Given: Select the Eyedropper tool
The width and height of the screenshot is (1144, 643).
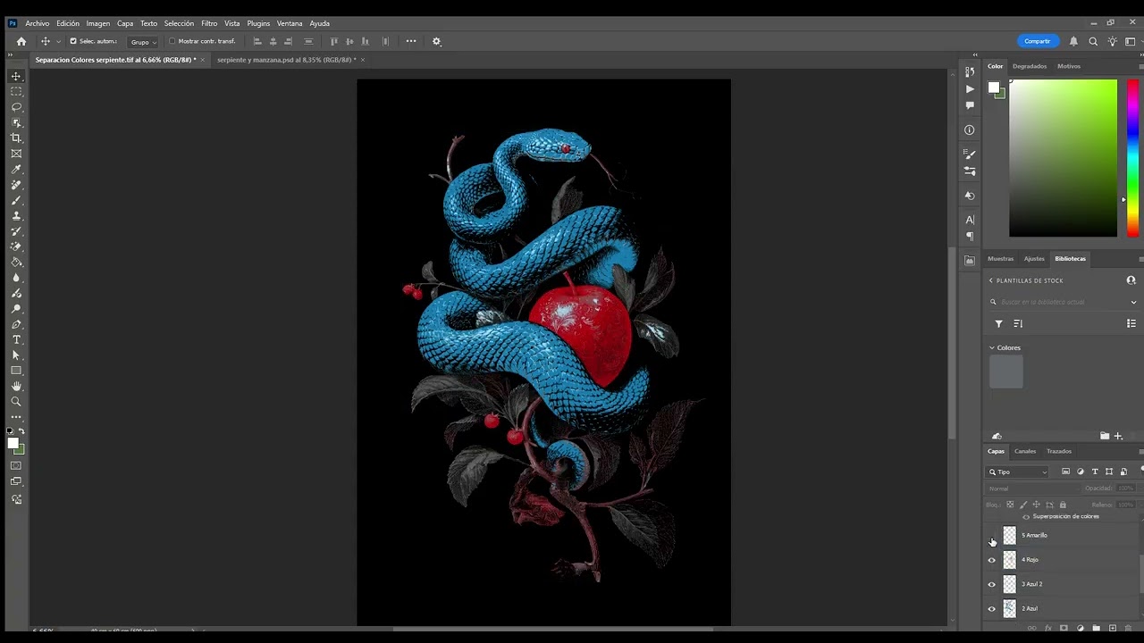Looking at the screenshot, I should coord(16,169).
